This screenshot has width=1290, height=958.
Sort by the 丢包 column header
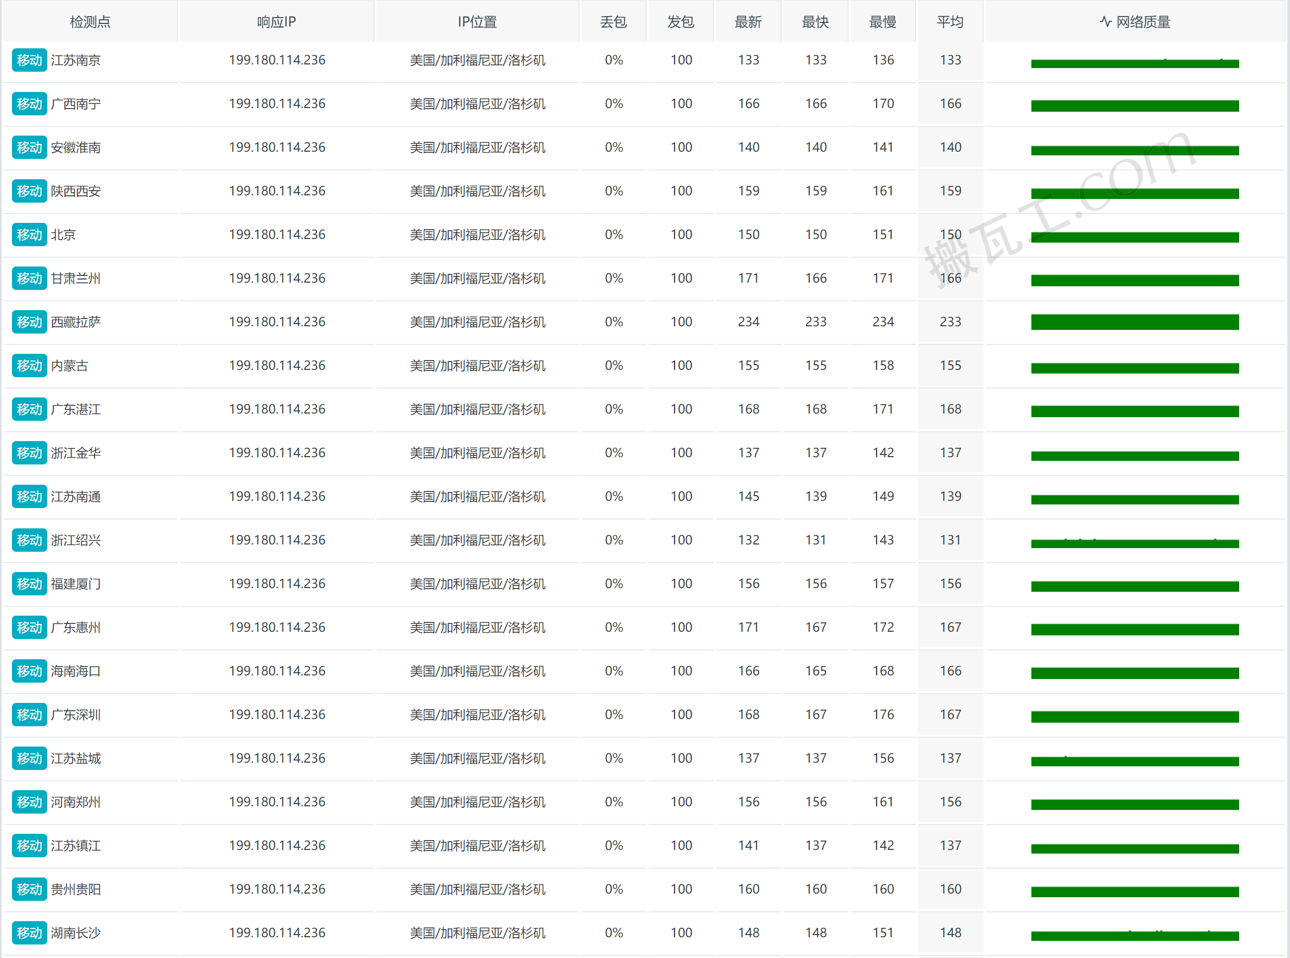click(x=613, y=22)
